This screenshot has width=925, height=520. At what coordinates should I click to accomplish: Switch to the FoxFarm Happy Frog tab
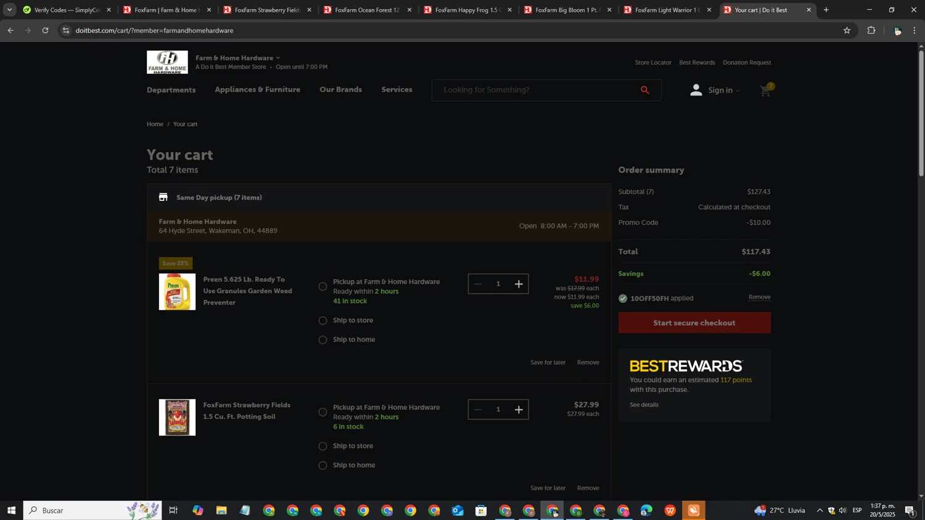point(467,10)
